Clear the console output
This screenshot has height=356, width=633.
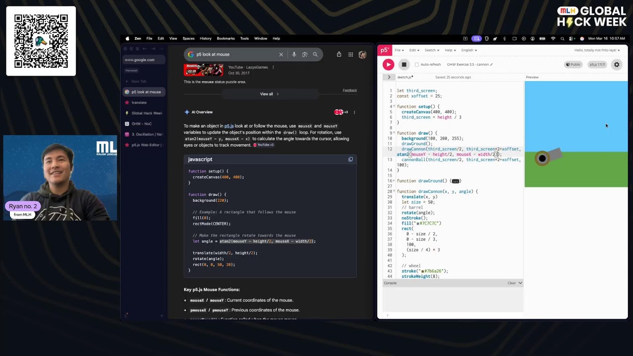511,283
